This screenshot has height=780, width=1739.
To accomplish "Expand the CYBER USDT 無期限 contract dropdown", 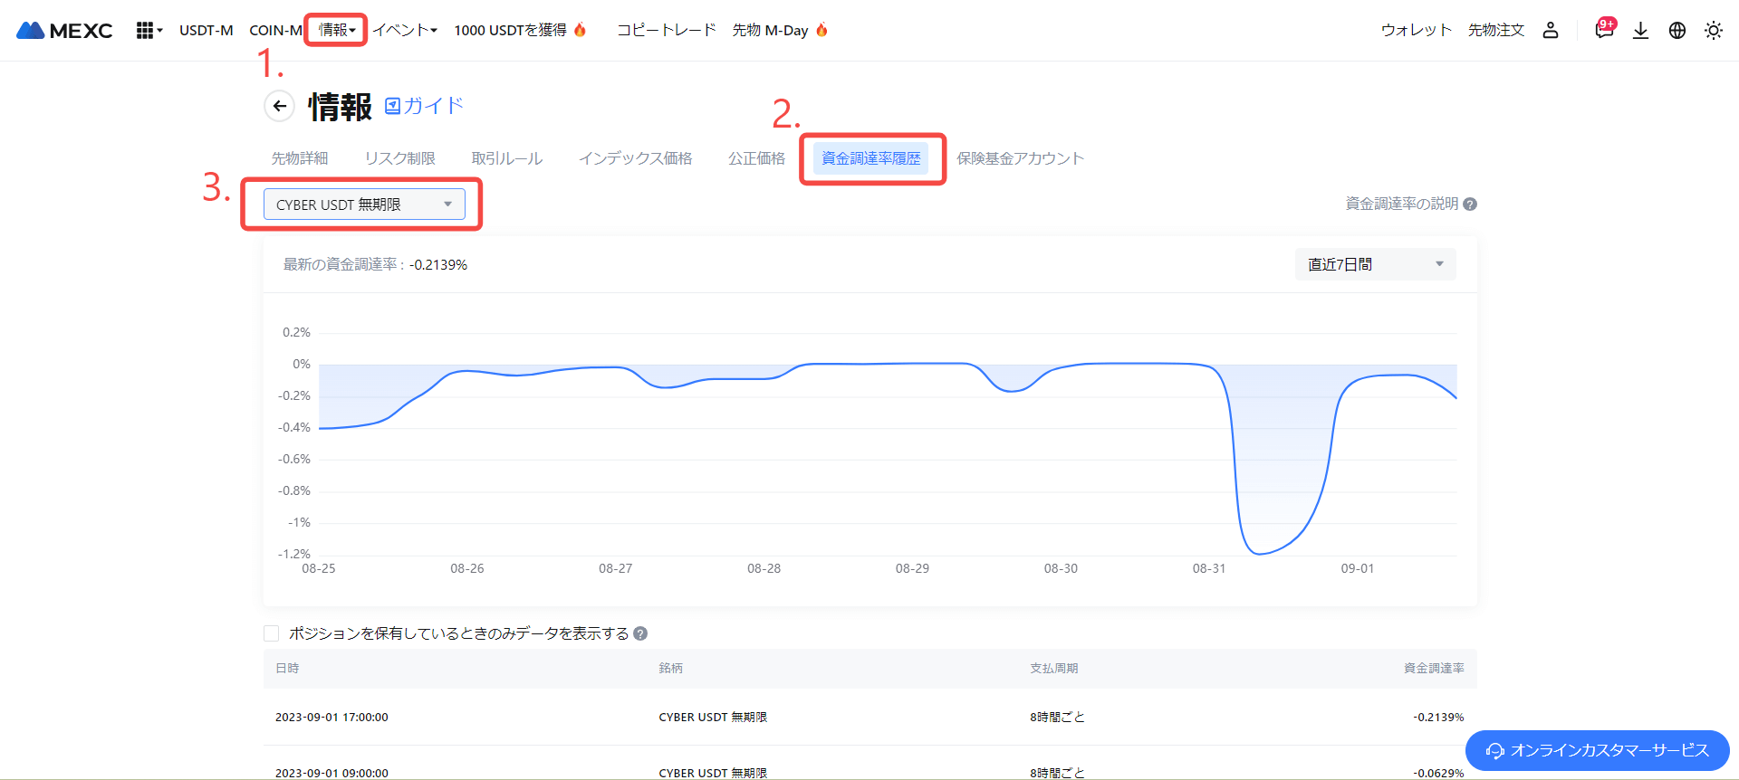I will click(364, 205).
